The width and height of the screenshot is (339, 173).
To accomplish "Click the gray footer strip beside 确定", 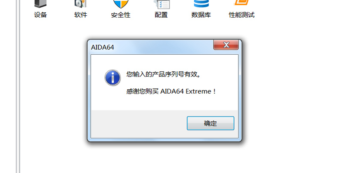I will pos(139,124).
